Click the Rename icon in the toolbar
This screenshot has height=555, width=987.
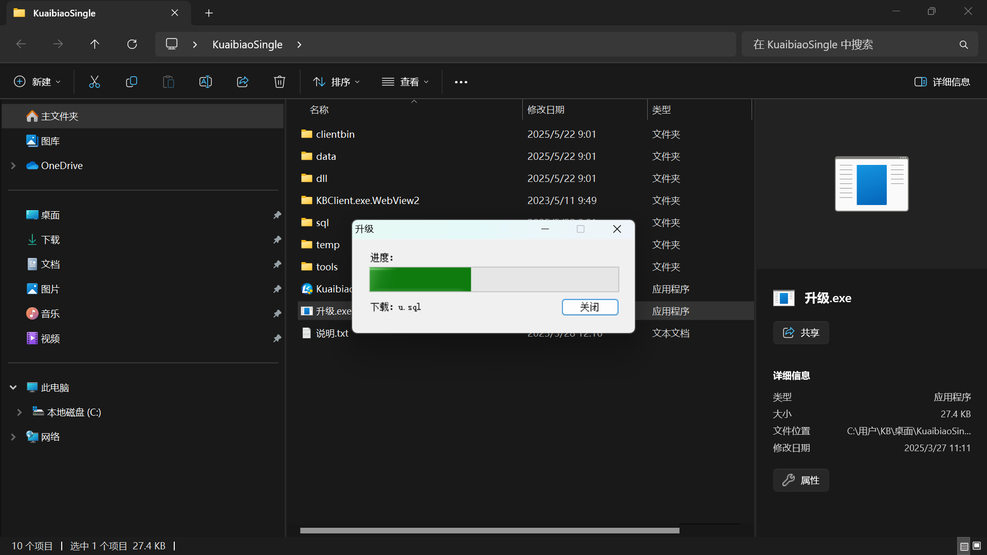pyautogui.click(x=206, y=82)
